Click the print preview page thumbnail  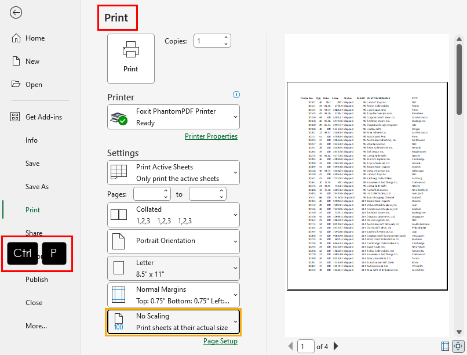point(367,186)
